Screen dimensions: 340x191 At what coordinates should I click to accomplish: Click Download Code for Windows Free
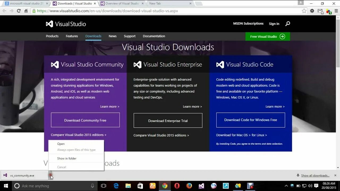tap(250, 120)
